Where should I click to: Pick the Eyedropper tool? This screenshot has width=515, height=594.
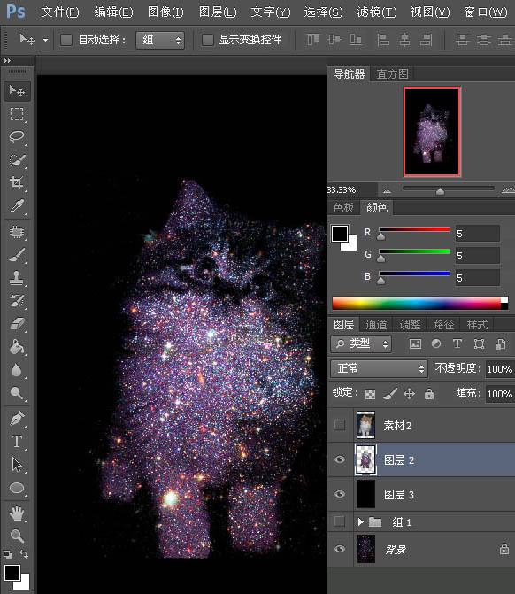(17, 205)
